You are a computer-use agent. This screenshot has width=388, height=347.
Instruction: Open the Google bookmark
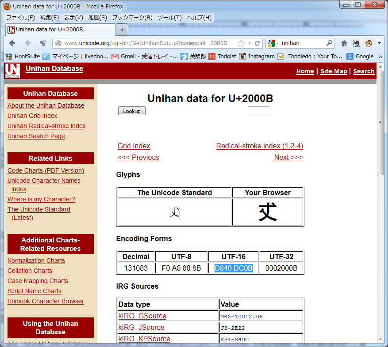tap(360, 57)
